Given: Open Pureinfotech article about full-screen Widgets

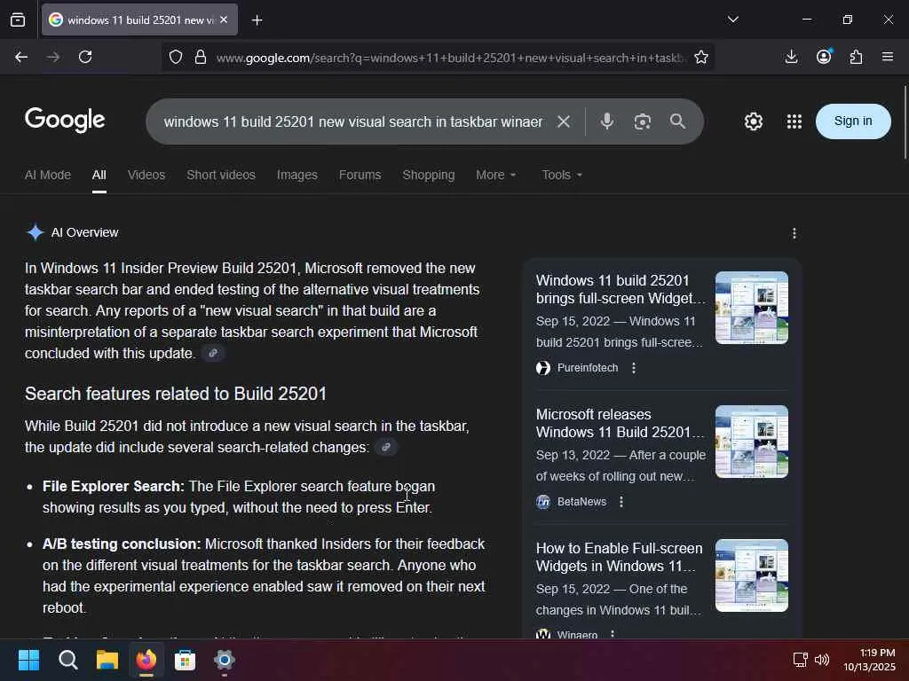Looking at the screenshot, I should click(x=620, y=290).
